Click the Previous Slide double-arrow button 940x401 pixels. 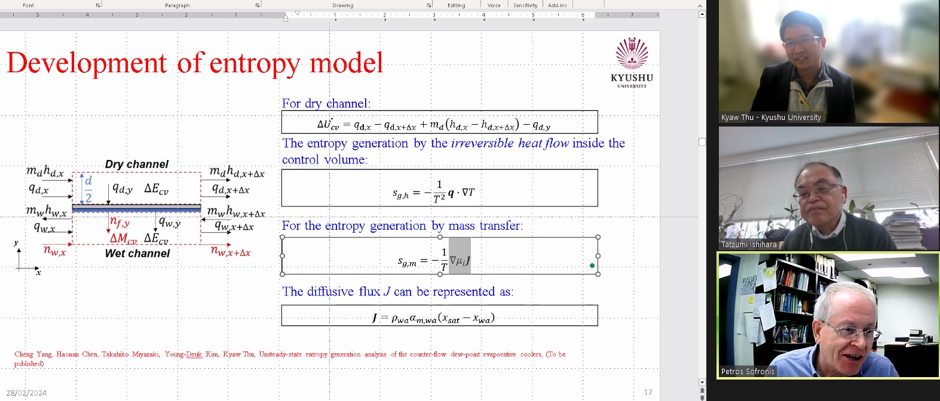click(x=702, y=390)
